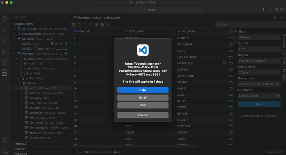Open the Share side tab
286x155 pixels.
click(x=284, y=75)
